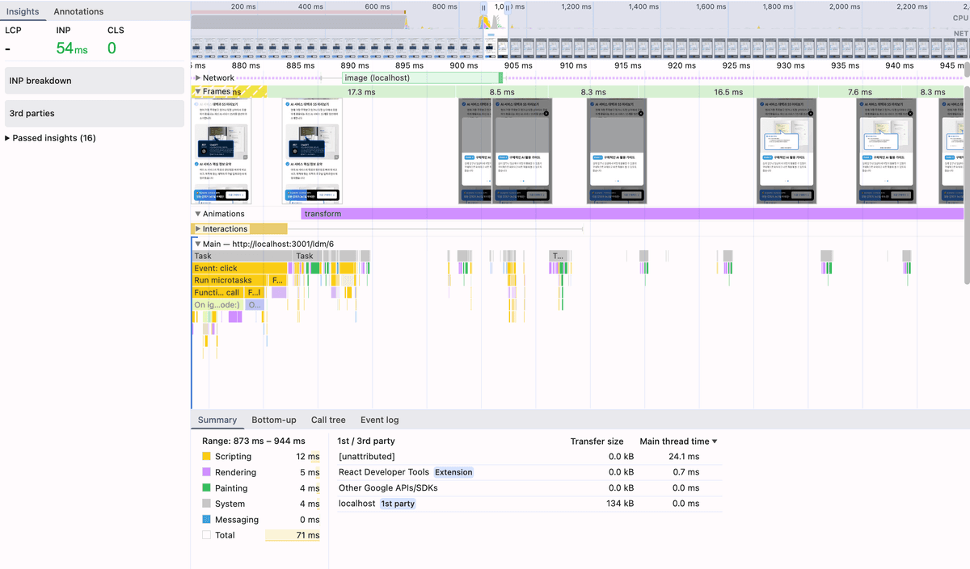
Task: Collapse the Animations track arrow
Action: tap(198, 214)
